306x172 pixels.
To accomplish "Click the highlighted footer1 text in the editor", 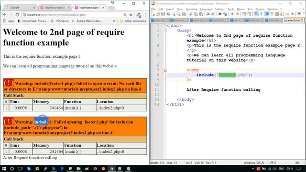I will [227, 75].
